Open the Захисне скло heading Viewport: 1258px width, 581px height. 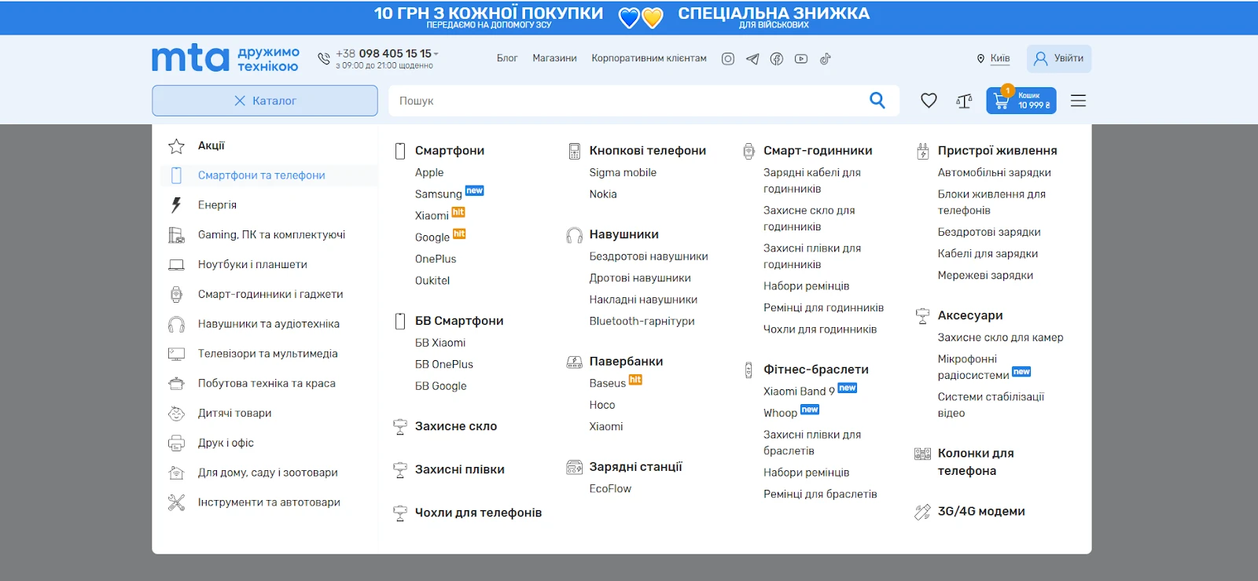(x=456, y=426)
